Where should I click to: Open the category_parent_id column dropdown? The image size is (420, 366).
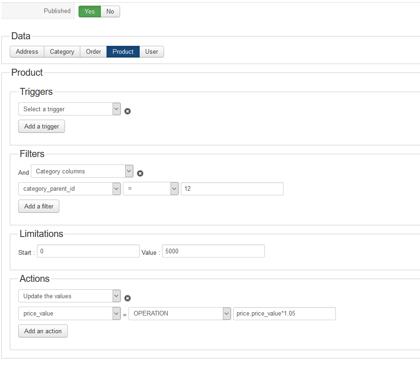pyautogui.click(x=69, y=189)
